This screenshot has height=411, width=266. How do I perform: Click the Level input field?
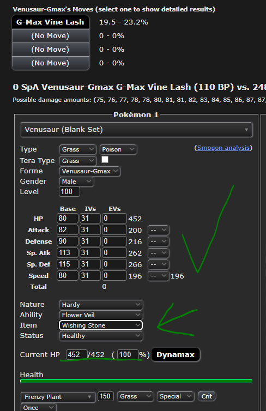coord(69,192)
